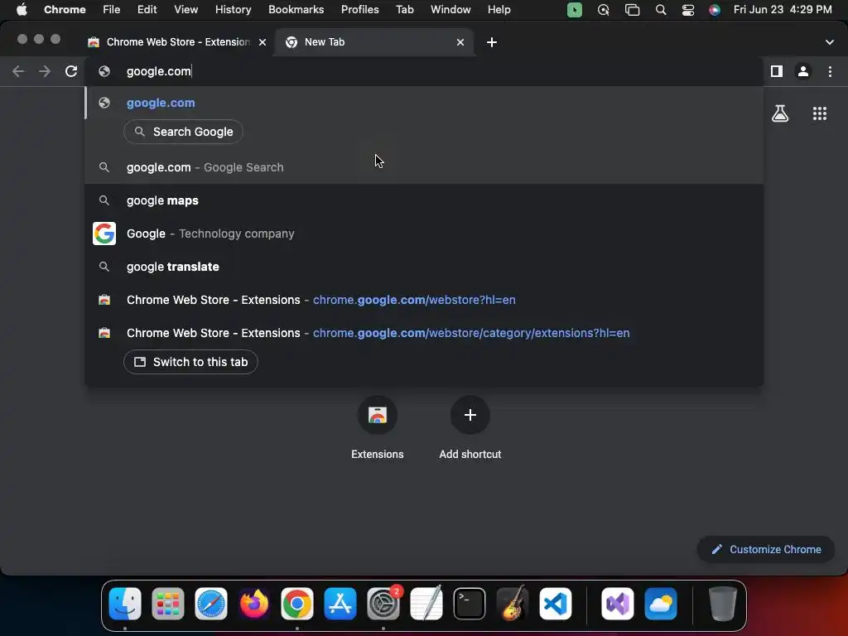Click the green cursor menu bar icon
Viewport: 848px width, 636px height.
575,10
